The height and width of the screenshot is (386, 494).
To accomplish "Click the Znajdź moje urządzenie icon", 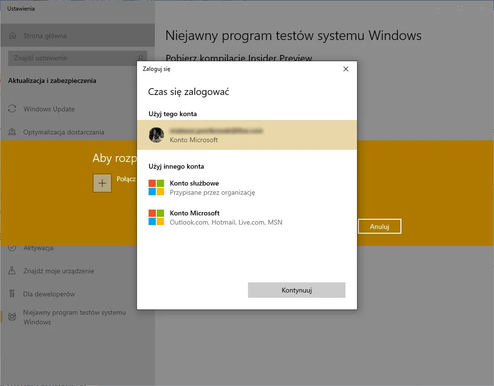I will 13,271.
